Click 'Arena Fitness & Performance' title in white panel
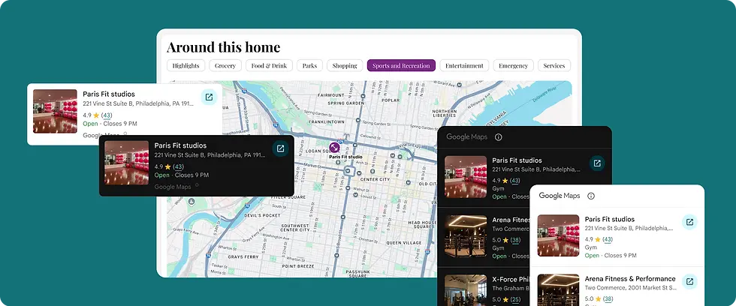736x306 pixels. tap(630, 279)
